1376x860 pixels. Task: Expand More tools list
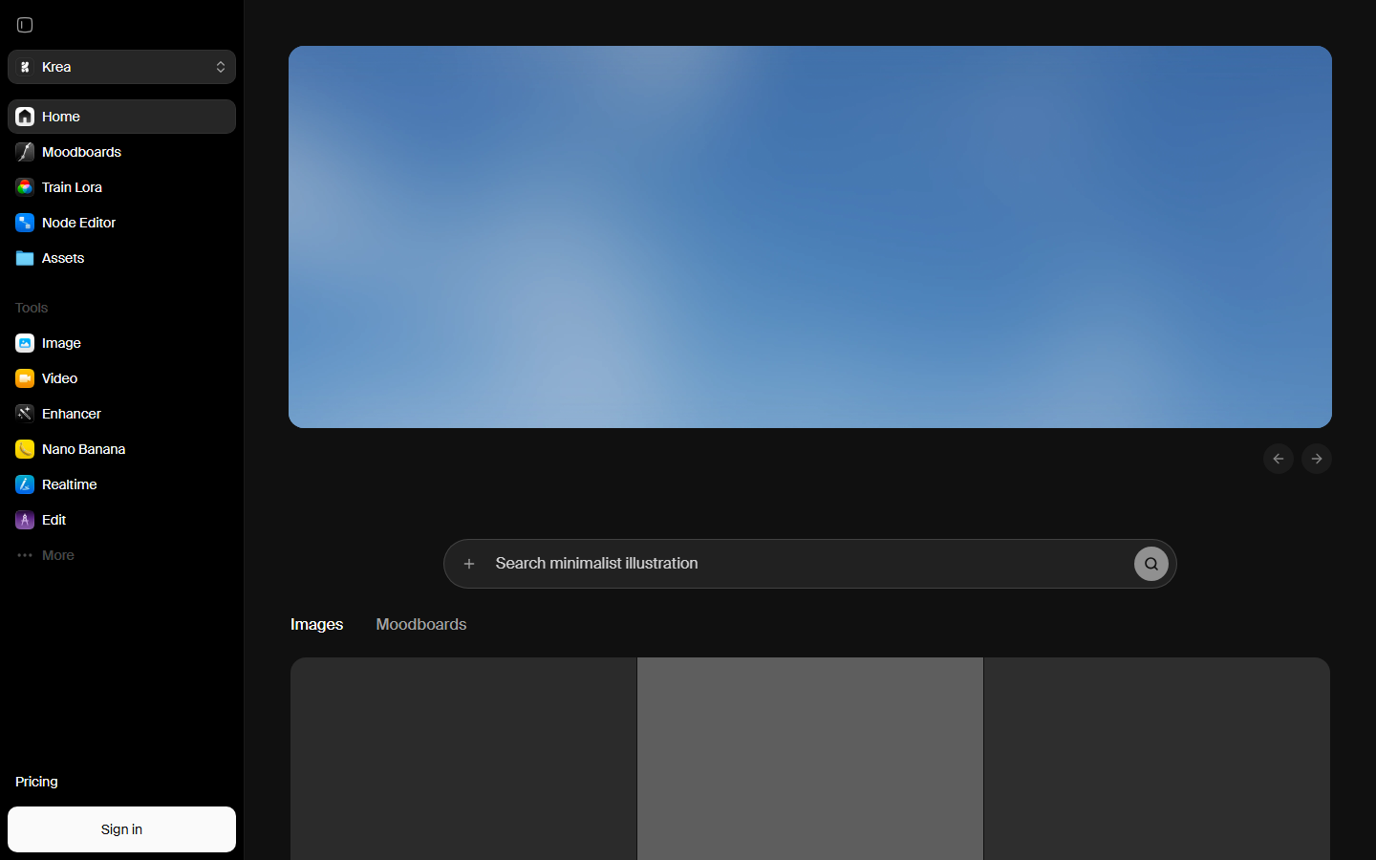coord(121,555)
